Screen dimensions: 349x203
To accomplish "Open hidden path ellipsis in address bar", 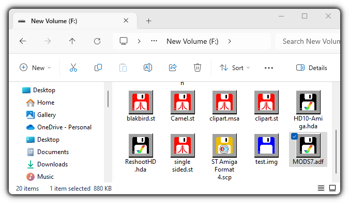I will 154,41.
